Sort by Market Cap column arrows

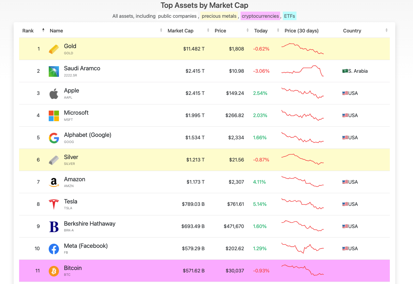click(208, 30)
